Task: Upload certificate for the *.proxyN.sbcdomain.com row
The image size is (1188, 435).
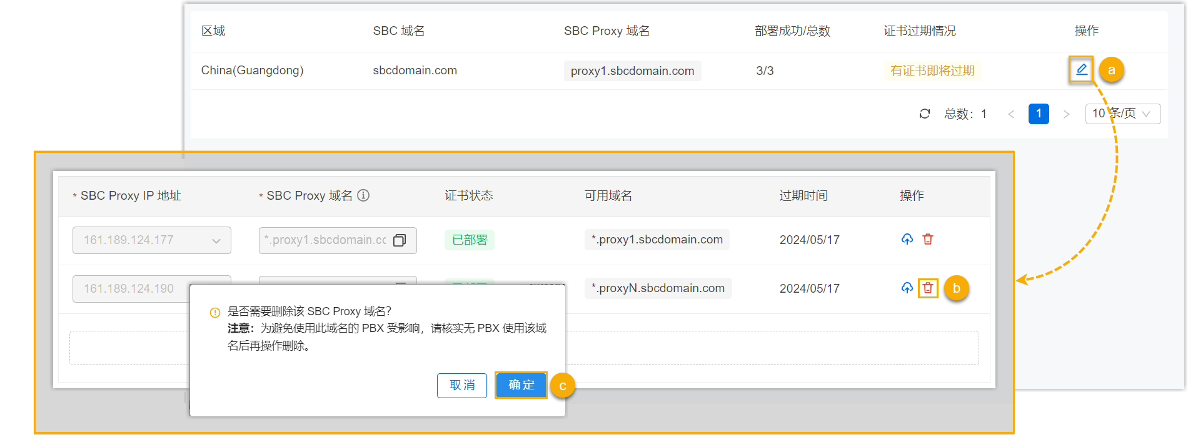Action: 907,288
